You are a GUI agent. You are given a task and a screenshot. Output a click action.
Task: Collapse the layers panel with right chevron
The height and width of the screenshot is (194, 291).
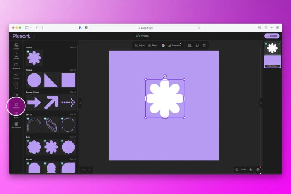[261, 103]
